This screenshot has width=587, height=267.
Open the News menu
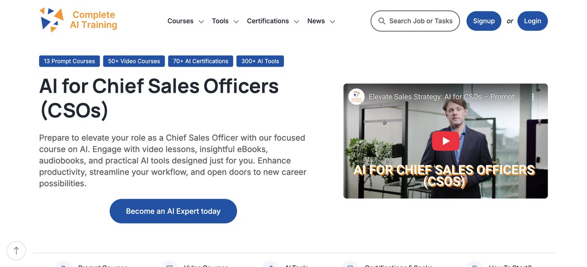coord(316,21)
